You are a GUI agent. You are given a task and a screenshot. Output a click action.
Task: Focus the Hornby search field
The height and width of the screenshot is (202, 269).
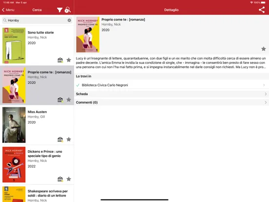[x=37, y=20]
